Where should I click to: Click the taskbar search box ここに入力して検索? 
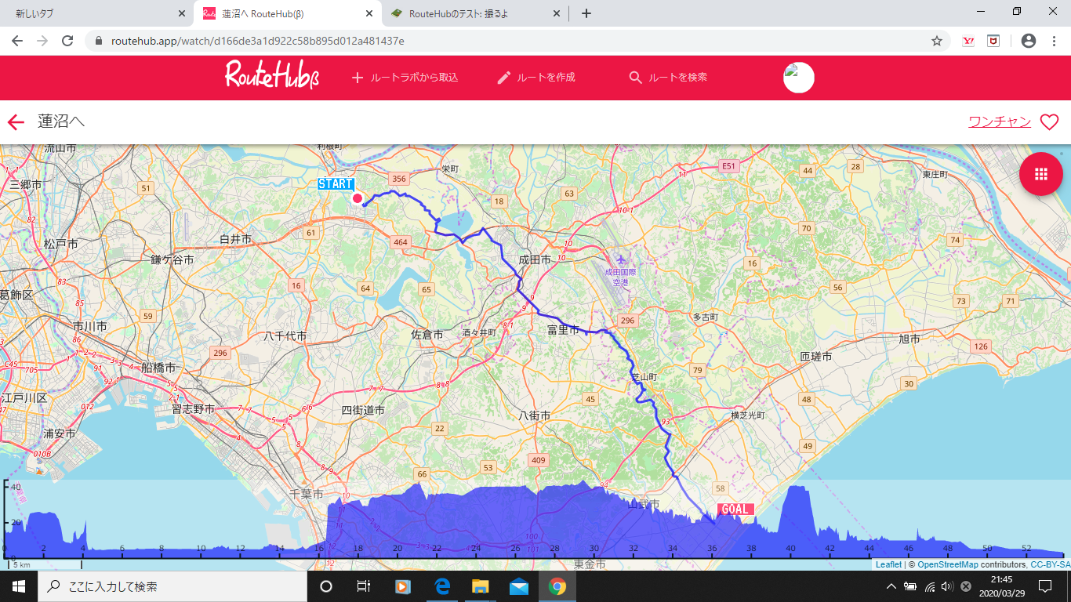click(172, 586)
